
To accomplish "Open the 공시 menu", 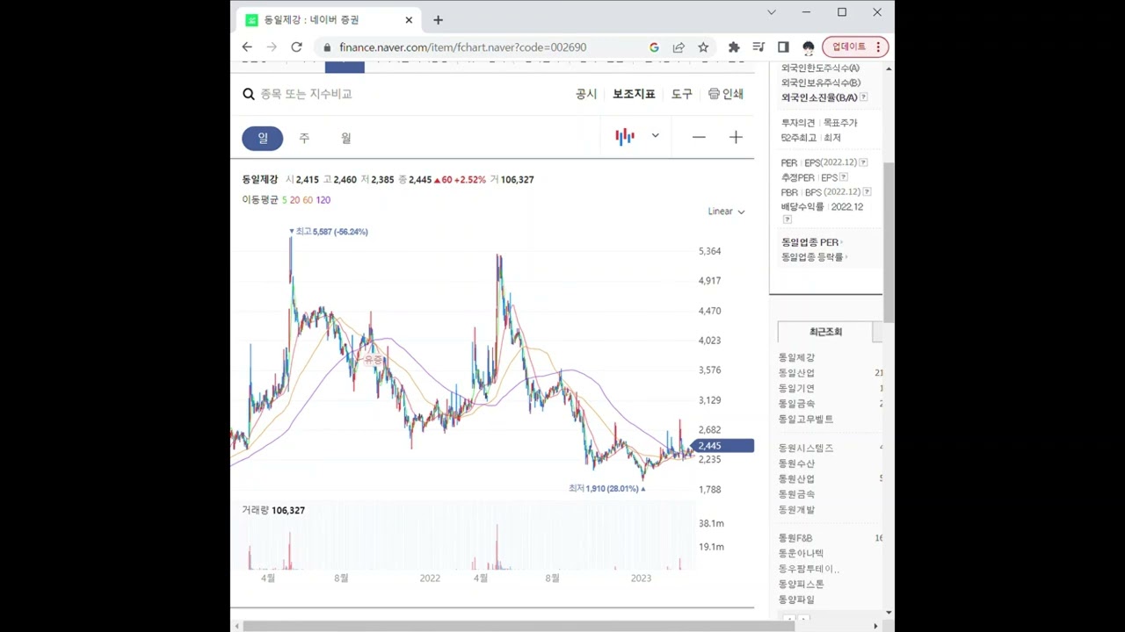I will point(586,94).
